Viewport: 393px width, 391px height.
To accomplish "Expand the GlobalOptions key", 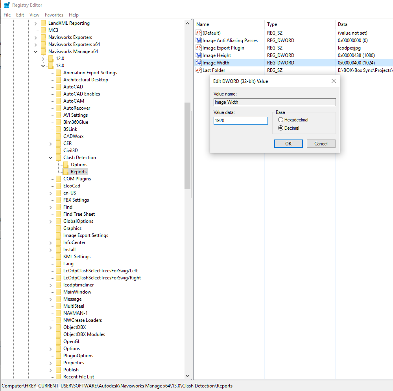I will pos(51,222).
